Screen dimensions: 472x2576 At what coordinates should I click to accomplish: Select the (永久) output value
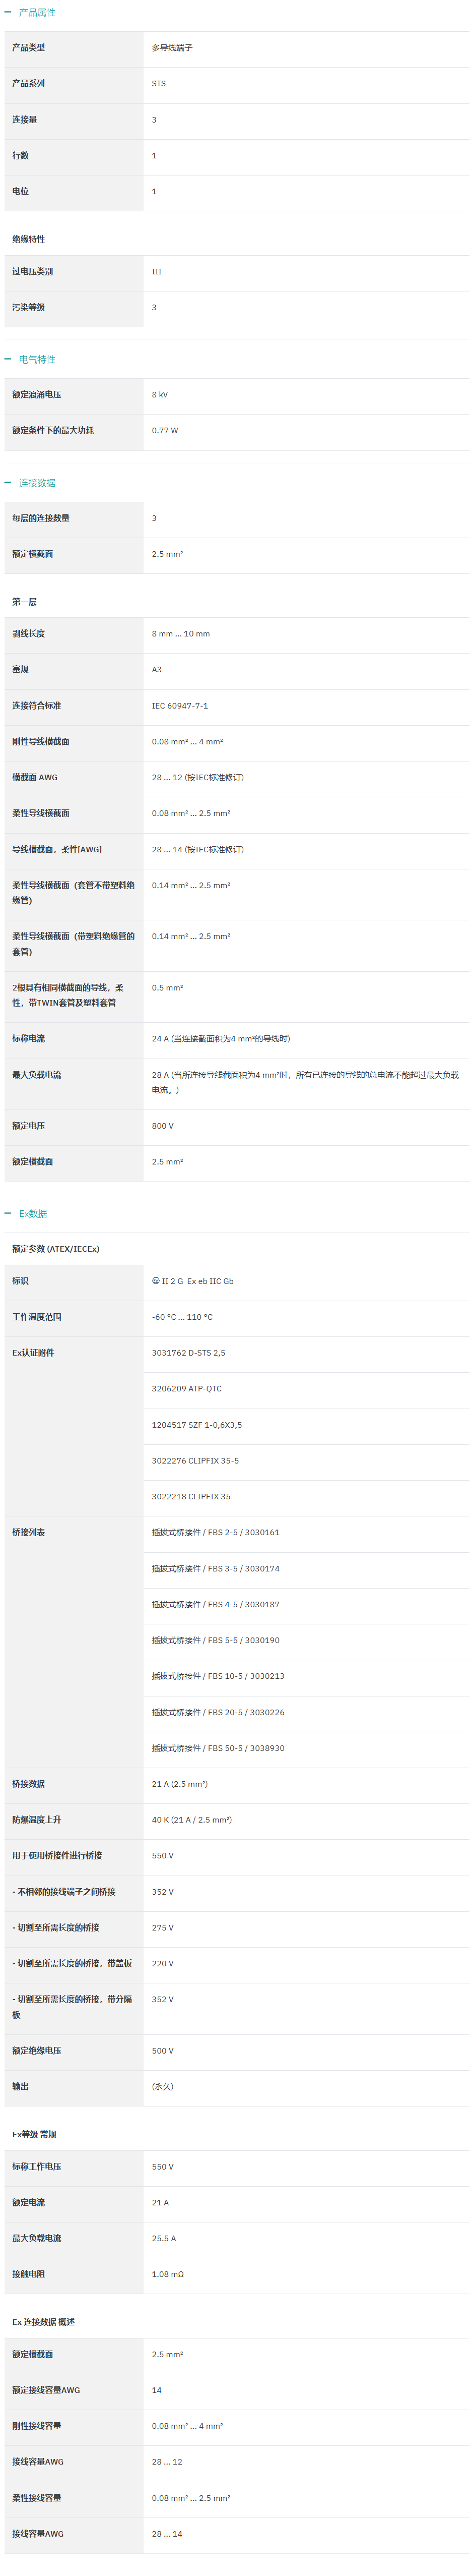tap(163, 2087)
